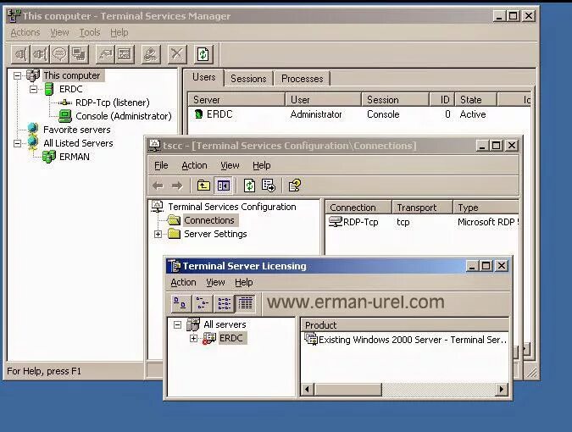The image size is (572, 432).
Task: Click the Remote Control monitors toolbar icon
Action: click(x=79, y=54)
